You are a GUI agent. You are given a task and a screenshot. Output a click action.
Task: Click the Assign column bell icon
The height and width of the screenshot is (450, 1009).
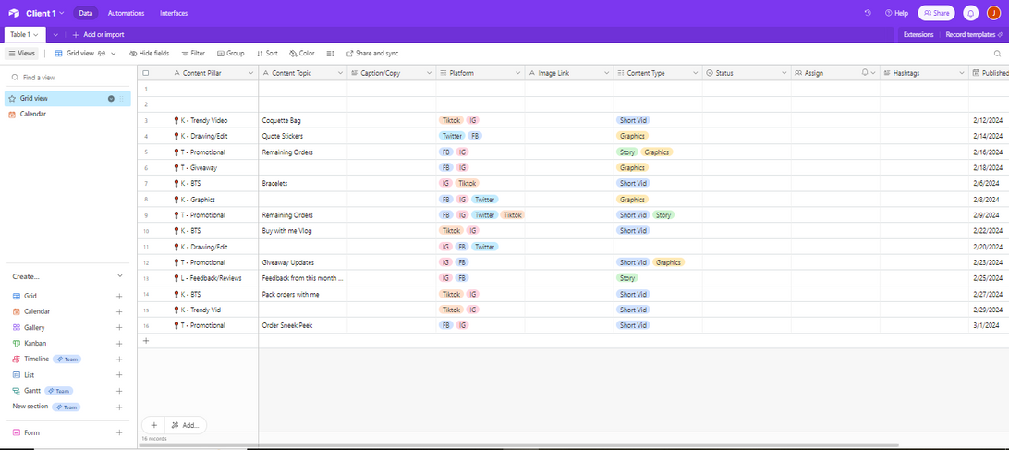click(865, 73)
